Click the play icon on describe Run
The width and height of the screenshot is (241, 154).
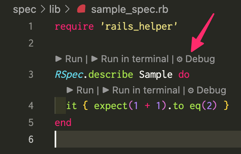coord(58,59)
